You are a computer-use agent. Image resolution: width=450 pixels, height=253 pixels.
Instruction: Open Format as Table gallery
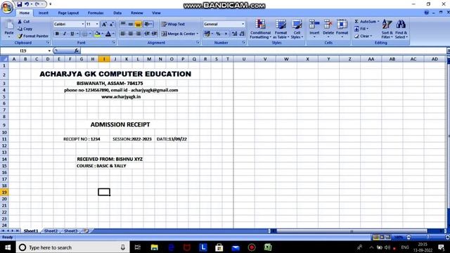click(281, 29)
